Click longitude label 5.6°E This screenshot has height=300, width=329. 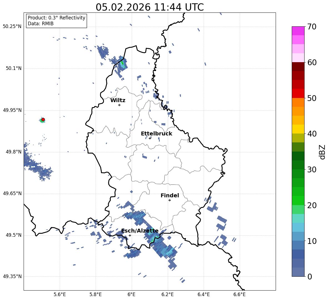[x=60, y=294]
